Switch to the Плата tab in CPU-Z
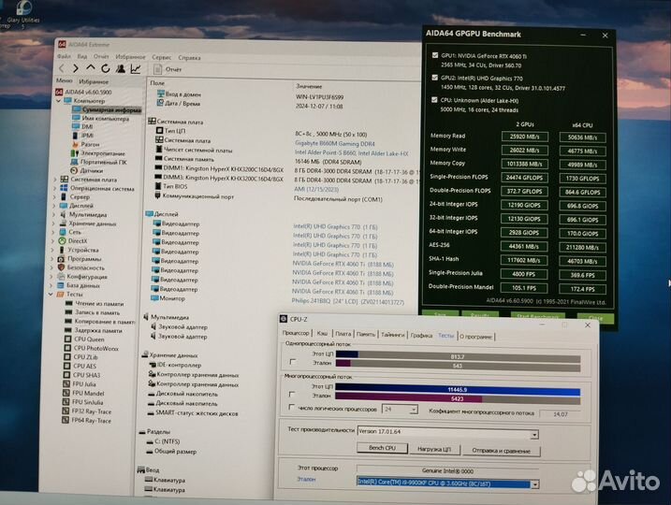Screen dimensions: 671x505 pyautogui.click(x=343, y=334)
